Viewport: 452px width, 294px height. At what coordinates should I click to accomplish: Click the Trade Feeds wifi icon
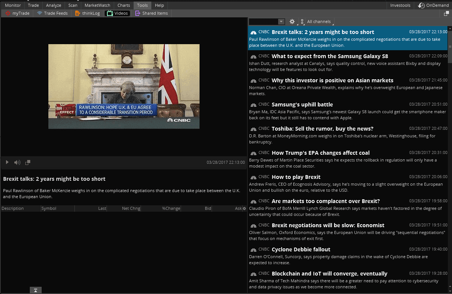pyautogui.click(x=39, y=13)
